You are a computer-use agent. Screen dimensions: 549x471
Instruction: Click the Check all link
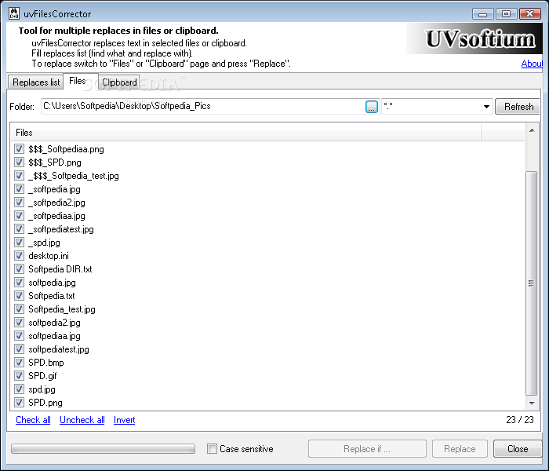tap(33, 420)
